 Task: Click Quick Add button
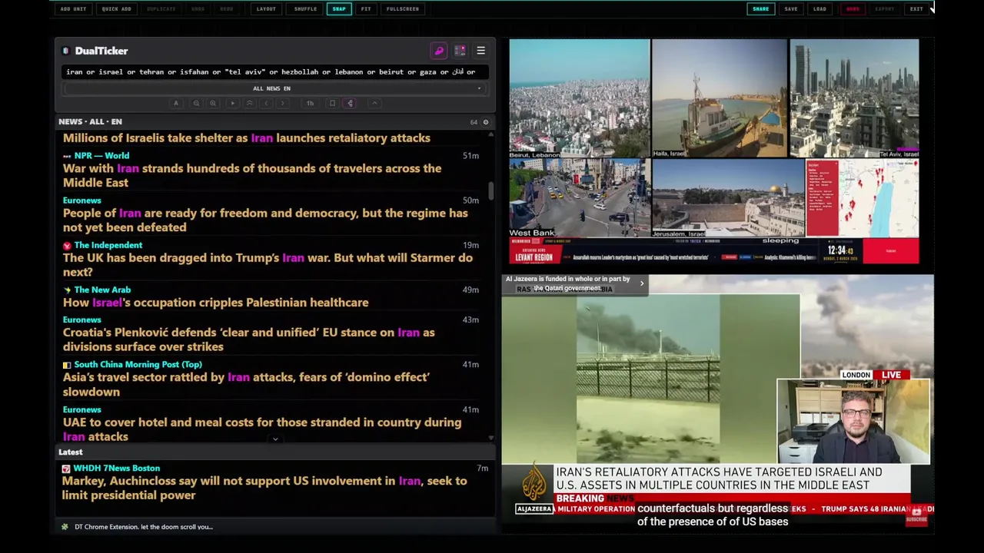coord(116,9)
